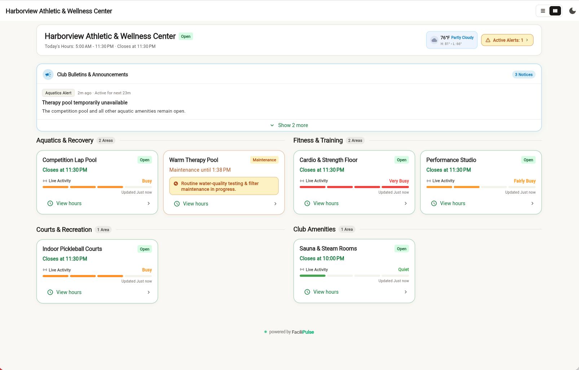Expand Sauna & Steam Rooms hours chevron

pos(406,292)
